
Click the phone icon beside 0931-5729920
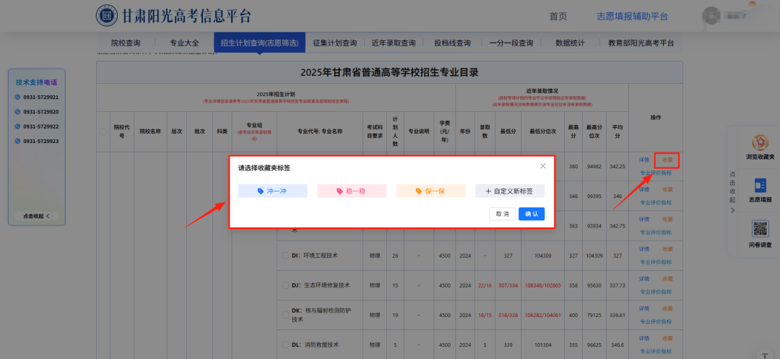(x=18, y=112)
